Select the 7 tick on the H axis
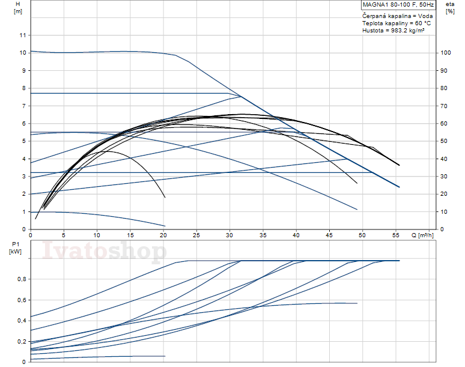The image size is (465, 367). (x=24, y=106)
